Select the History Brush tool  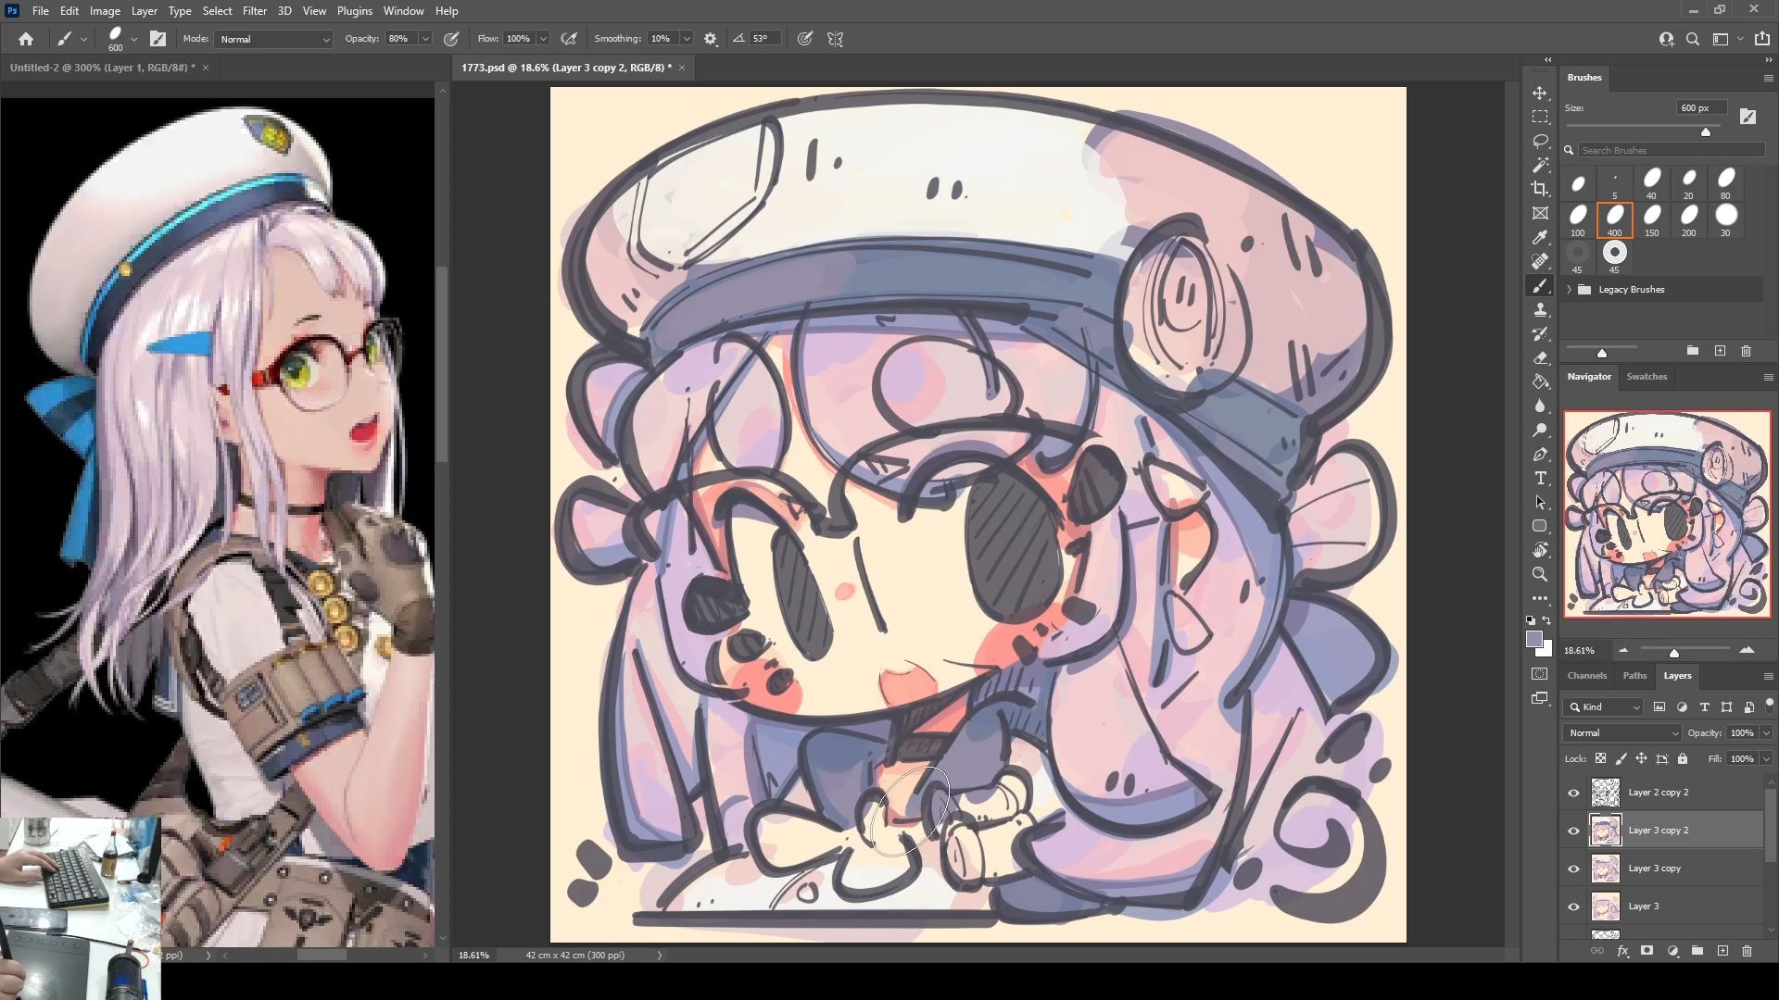[1540, 334]
